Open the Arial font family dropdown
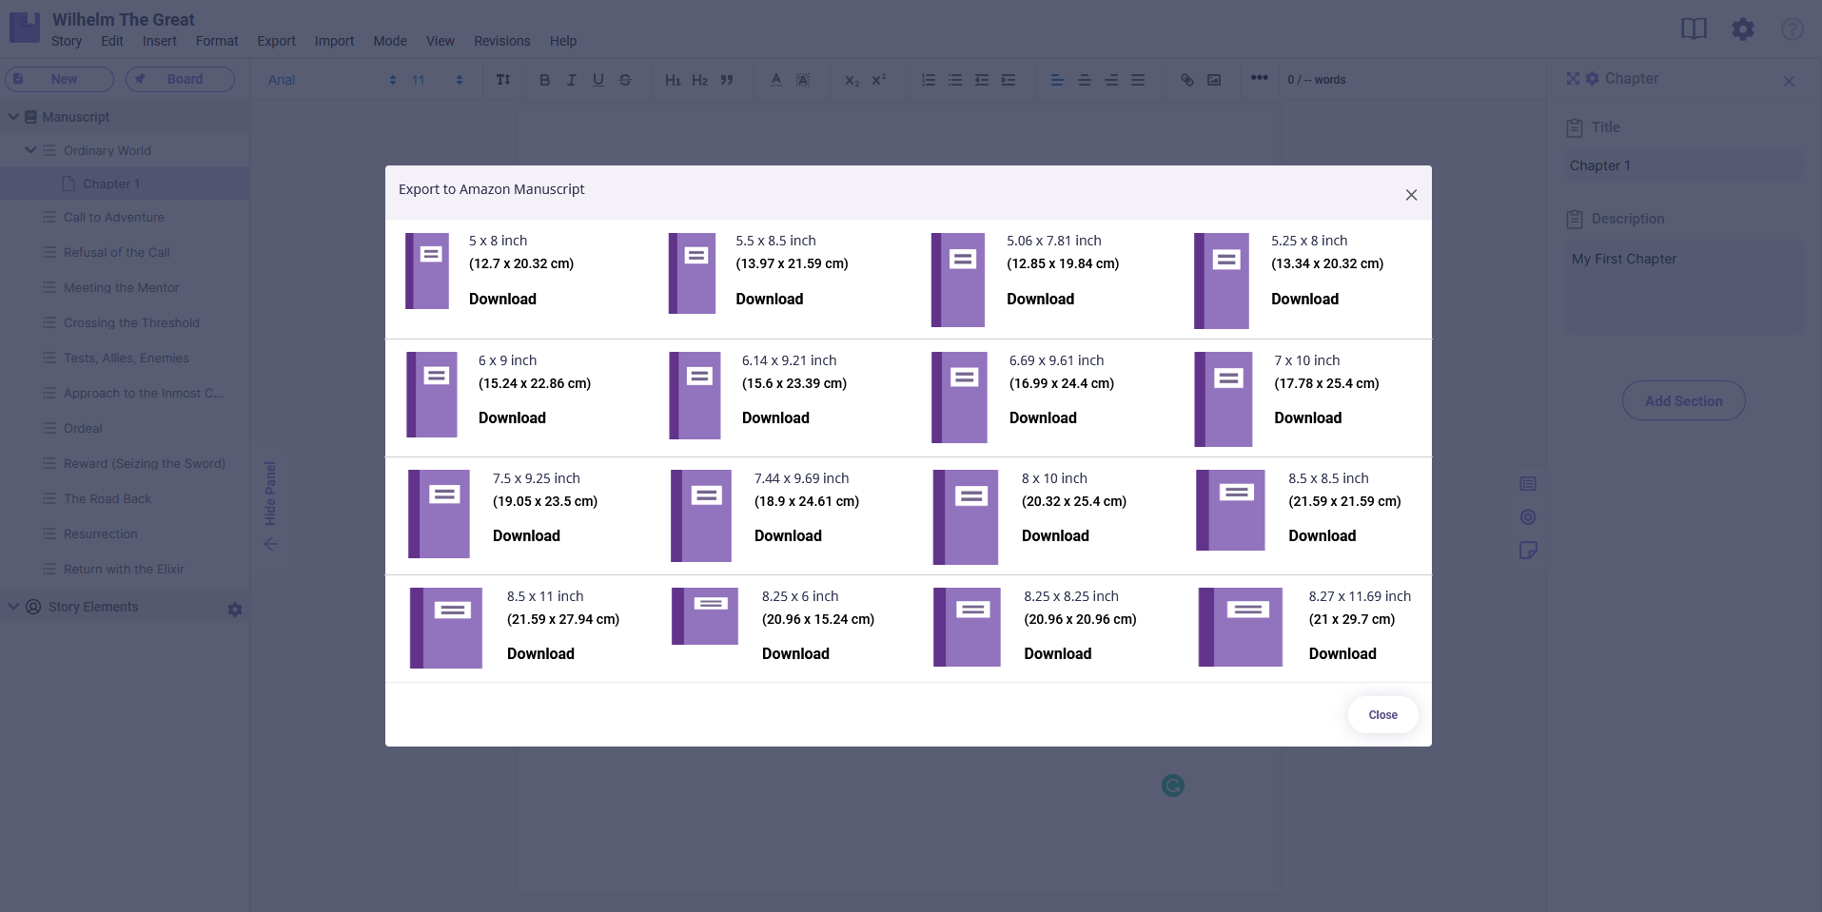The image size is (1822, 912). [x=331, y=80]
